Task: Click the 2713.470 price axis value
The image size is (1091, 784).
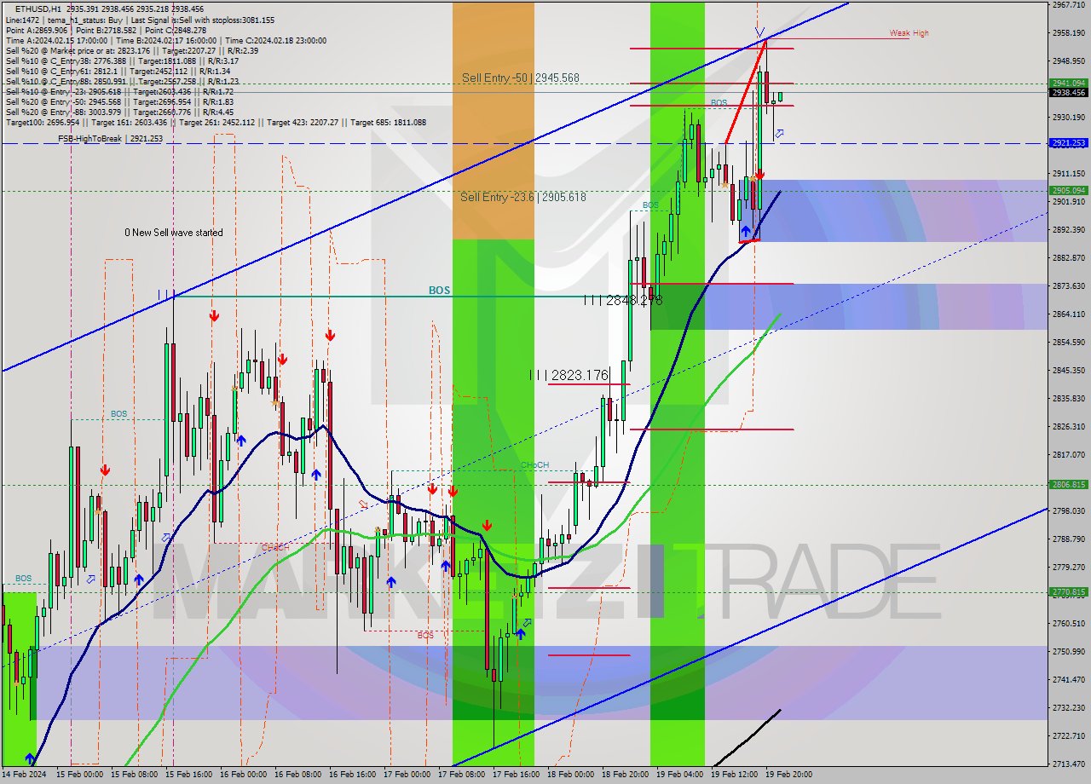Action: [1068, 764]
